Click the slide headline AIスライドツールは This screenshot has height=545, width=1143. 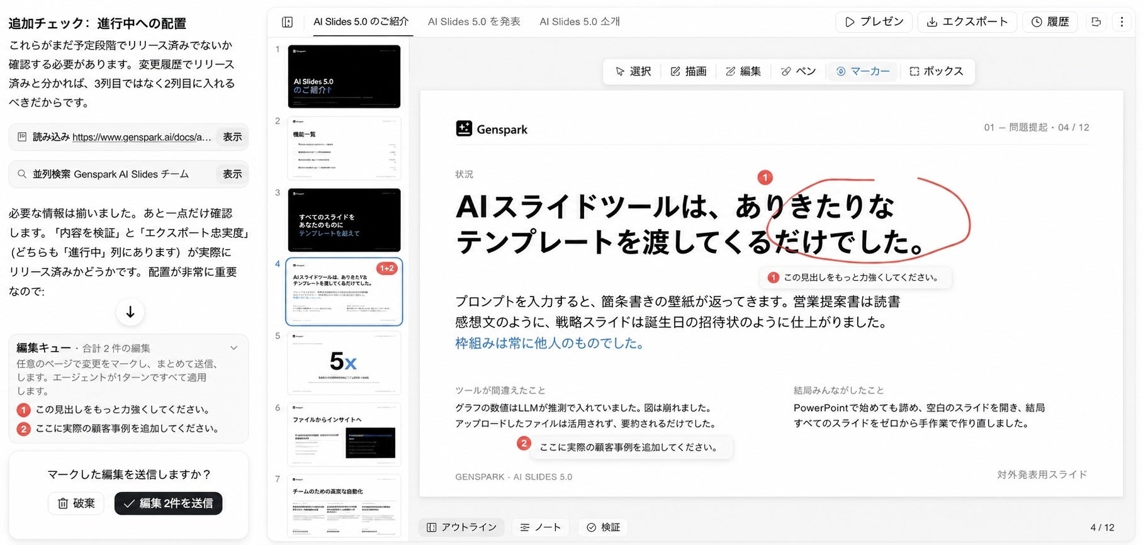pyautogui.click(x=690, y=224)
